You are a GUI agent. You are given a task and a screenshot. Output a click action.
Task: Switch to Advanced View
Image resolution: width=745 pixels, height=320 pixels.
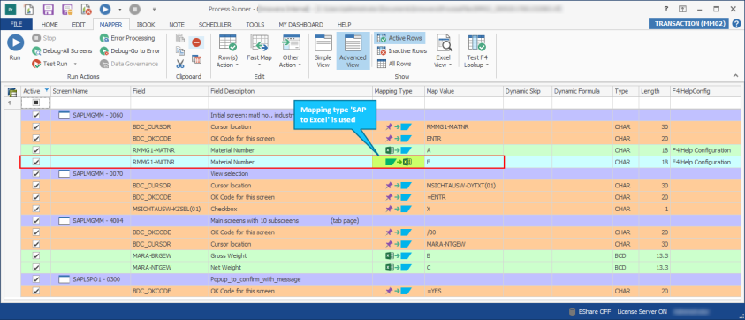tap(353, 51)
